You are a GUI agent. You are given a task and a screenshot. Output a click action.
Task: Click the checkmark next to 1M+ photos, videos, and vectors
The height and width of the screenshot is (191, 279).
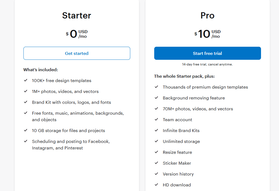(x=26, y=91)
